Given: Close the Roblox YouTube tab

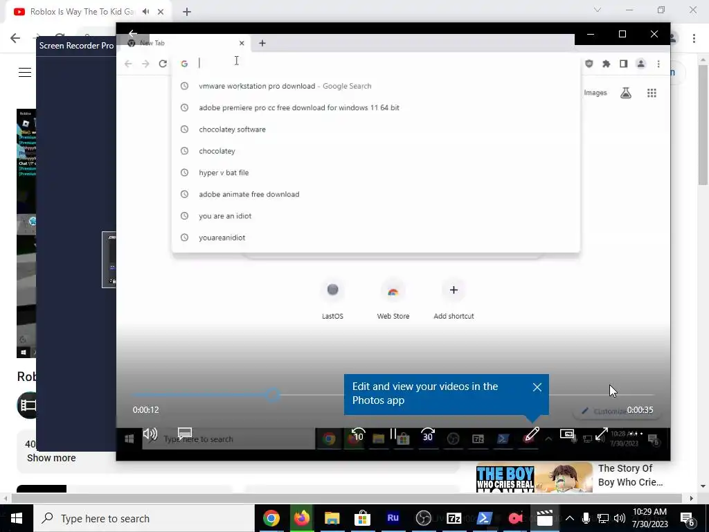Looking at the screenshot, I should click(x=161, y=12).
